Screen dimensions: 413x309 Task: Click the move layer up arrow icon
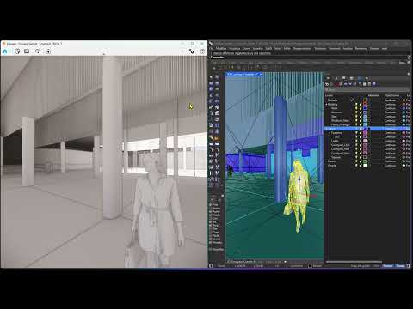tap(346, 84)
